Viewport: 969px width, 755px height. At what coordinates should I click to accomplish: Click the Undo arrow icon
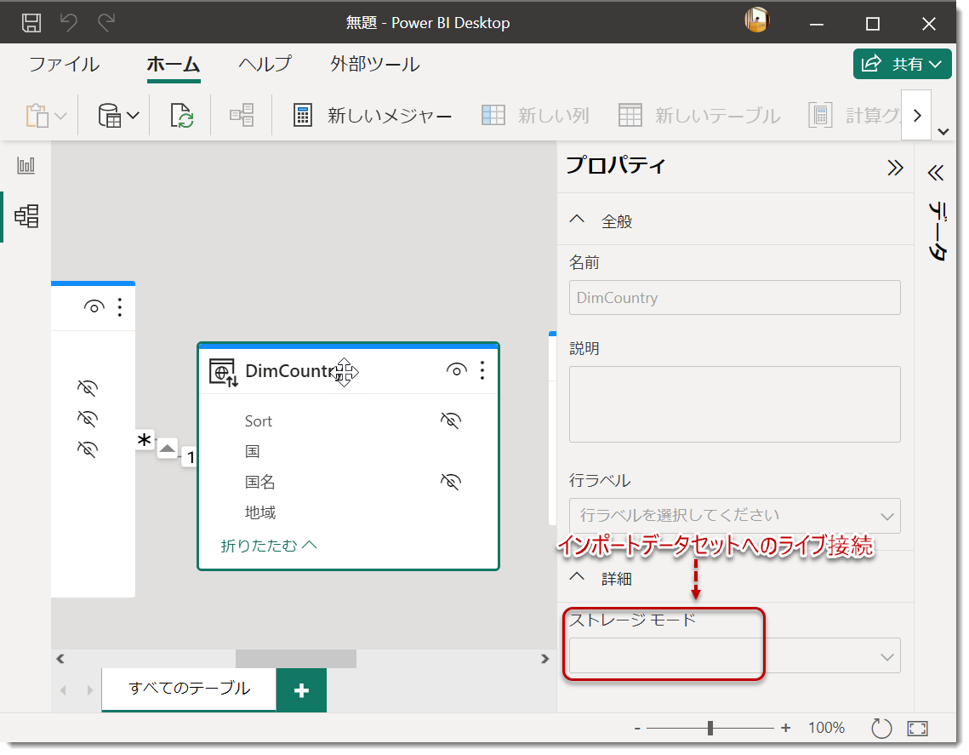(x=69, y=23)
